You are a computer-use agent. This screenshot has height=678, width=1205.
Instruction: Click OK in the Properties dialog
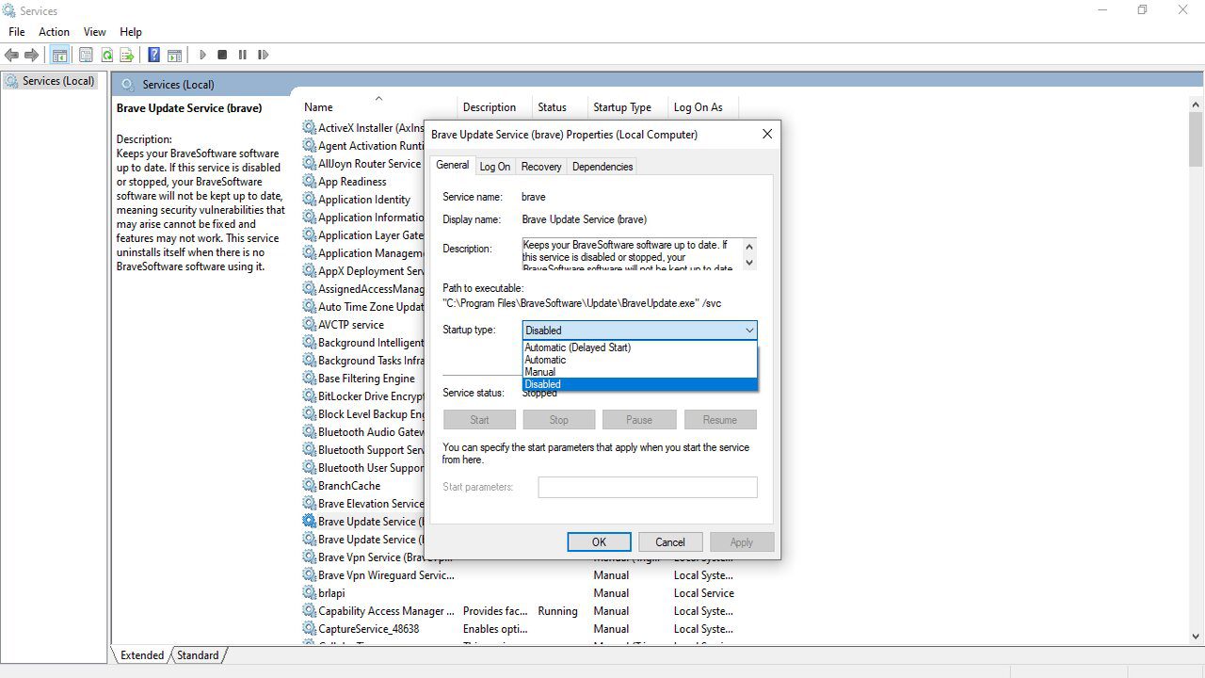(599, 542)
